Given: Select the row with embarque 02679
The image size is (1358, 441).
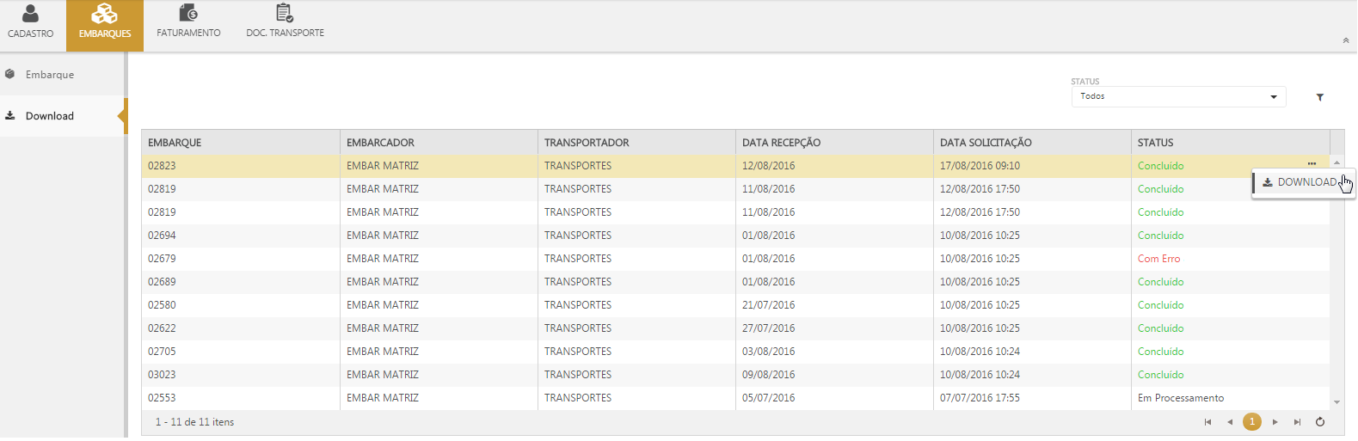Looking at the screenshot, I should tap(602, 259).
